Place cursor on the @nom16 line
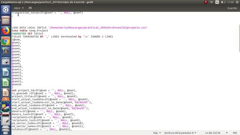 point(16,84)
